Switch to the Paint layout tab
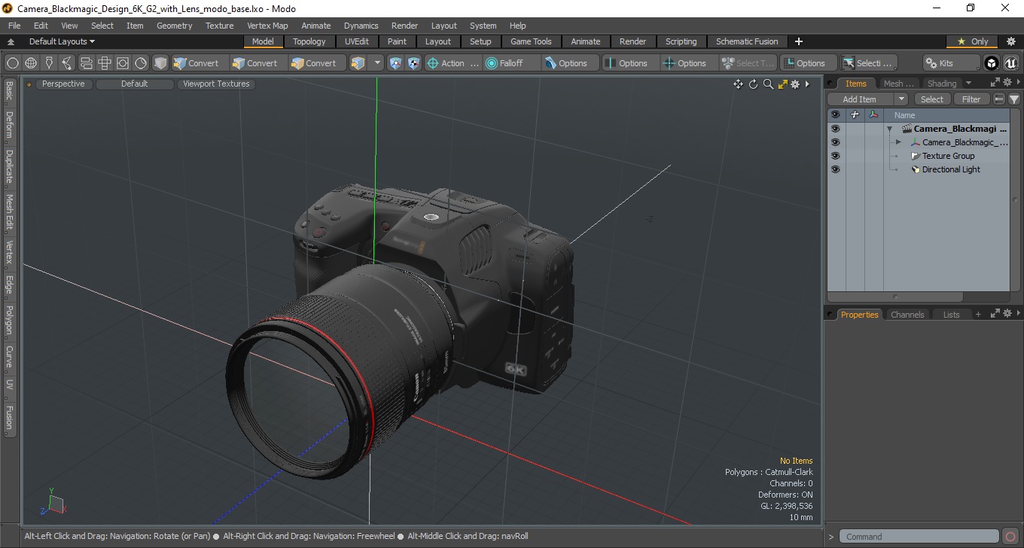Image resolution: width=1024 pixels, height=548 pixels. point(397,41)
